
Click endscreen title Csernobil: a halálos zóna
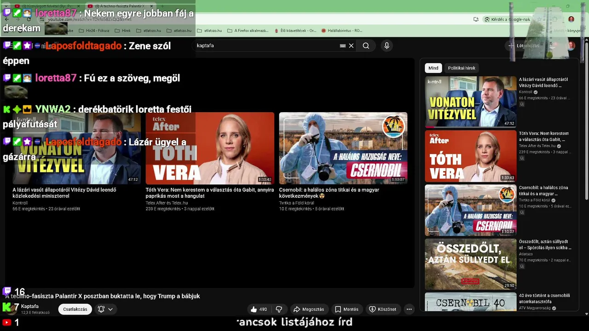tap(329, 193)
